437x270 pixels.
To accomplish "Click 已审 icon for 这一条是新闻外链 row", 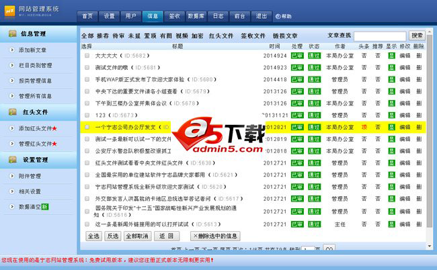I will [297, 224].
